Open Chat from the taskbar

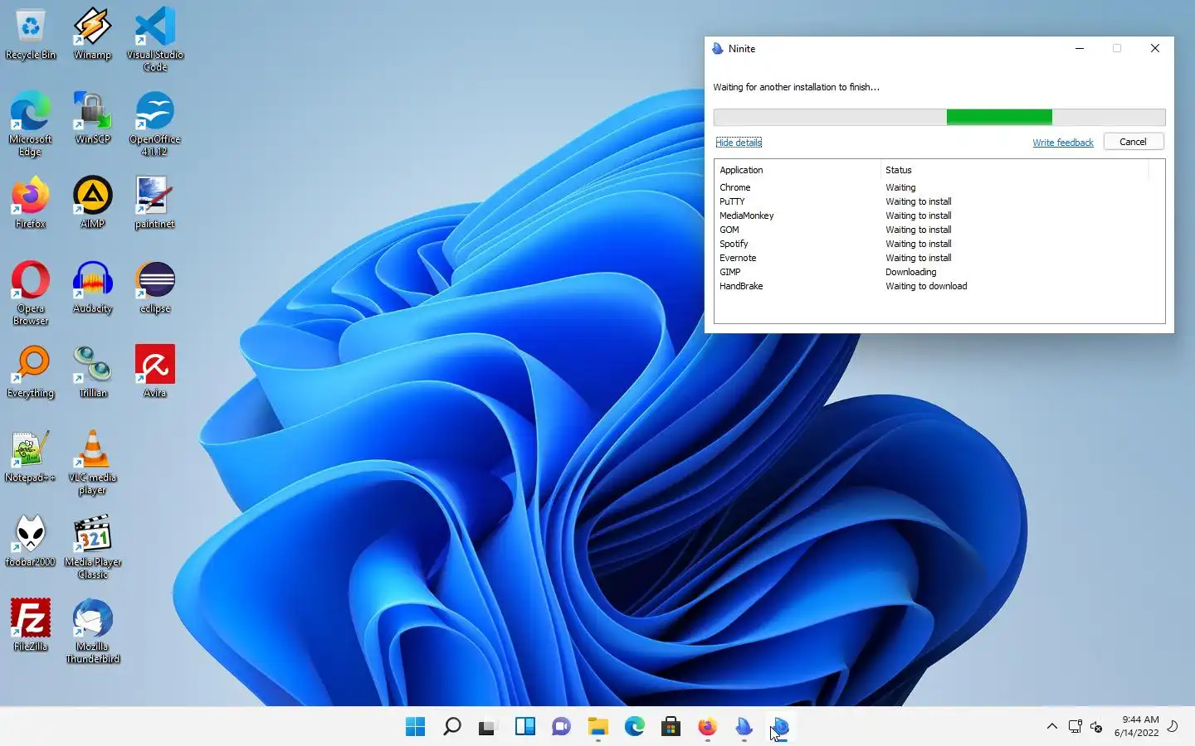point(562,727)
